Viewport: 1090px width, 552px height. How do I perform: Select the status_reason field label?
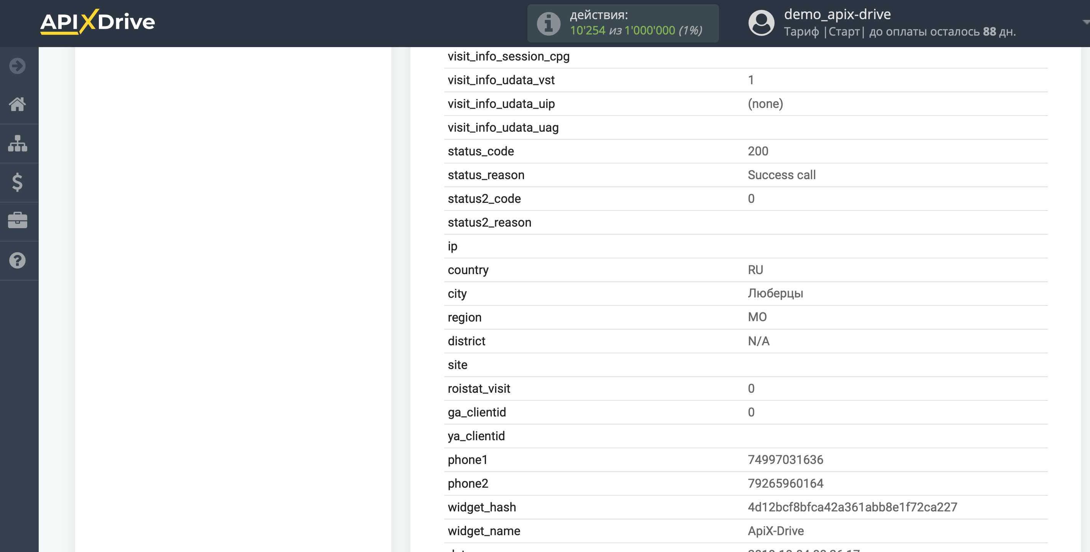point(486,175)
